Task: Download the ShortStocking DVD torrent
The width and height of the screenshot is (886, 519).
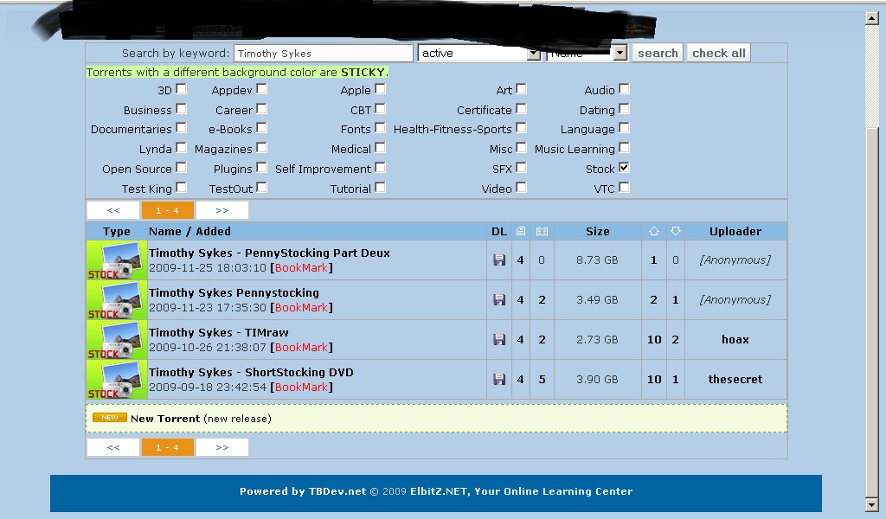Action: coord(499,379)
